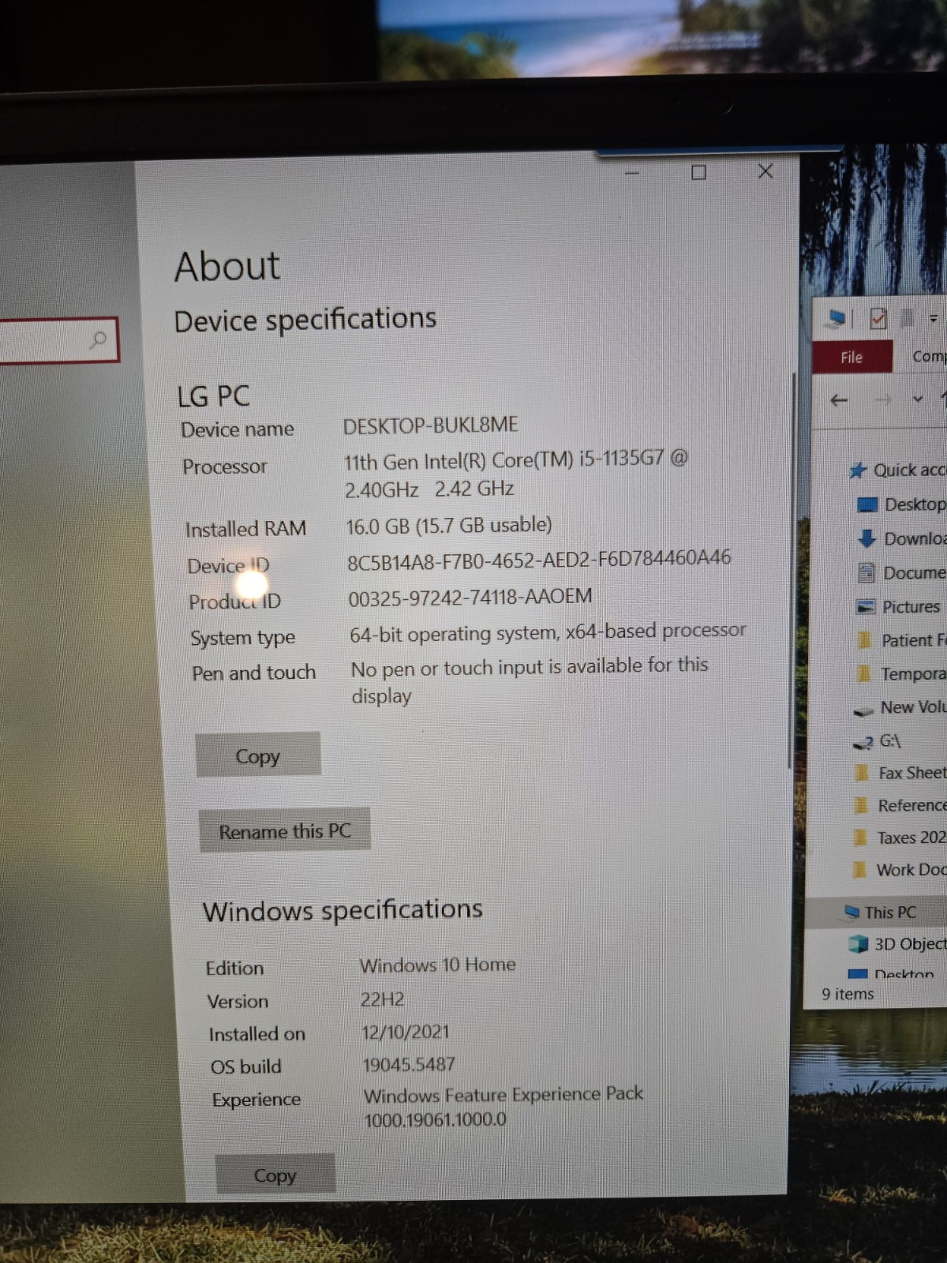Click the 'Device specifications' heading

click(305, 320)
